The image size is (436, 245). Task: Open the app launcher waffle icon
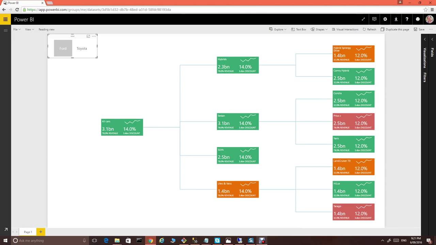pos(5,19)
